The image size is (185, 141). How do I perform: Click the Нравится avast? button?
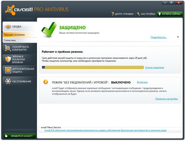pos(19,136)
